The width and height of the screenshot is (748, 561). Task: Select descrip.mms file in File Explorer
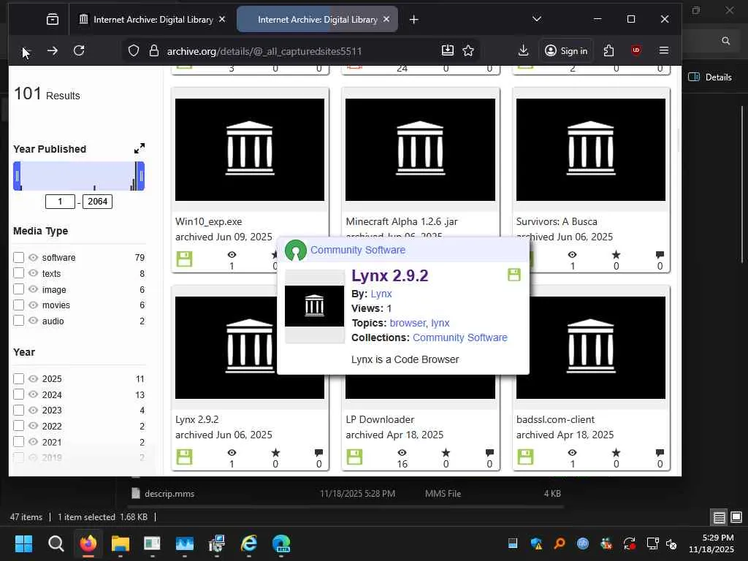[169, 494]
